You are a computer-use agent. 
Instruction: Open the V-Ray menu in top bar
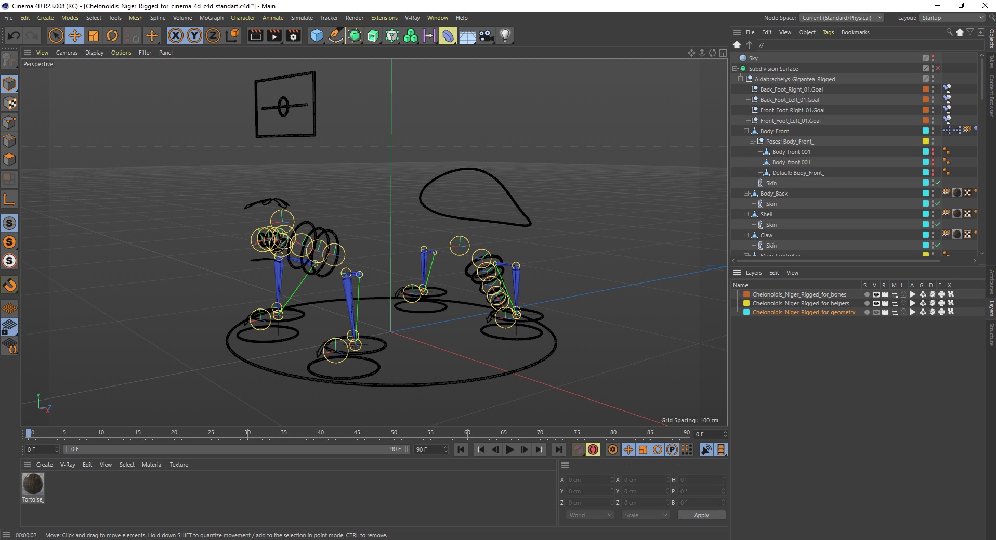[x=412, y=18]
